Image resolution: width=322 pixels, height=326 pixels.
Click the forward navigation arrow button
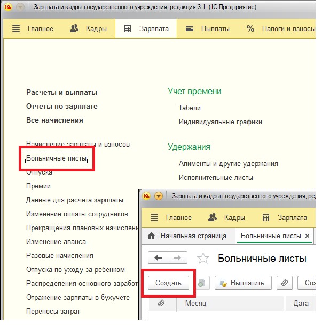click(x=177, y=258)
